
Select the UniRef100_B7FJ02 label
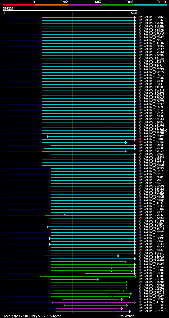pos(152,142)
